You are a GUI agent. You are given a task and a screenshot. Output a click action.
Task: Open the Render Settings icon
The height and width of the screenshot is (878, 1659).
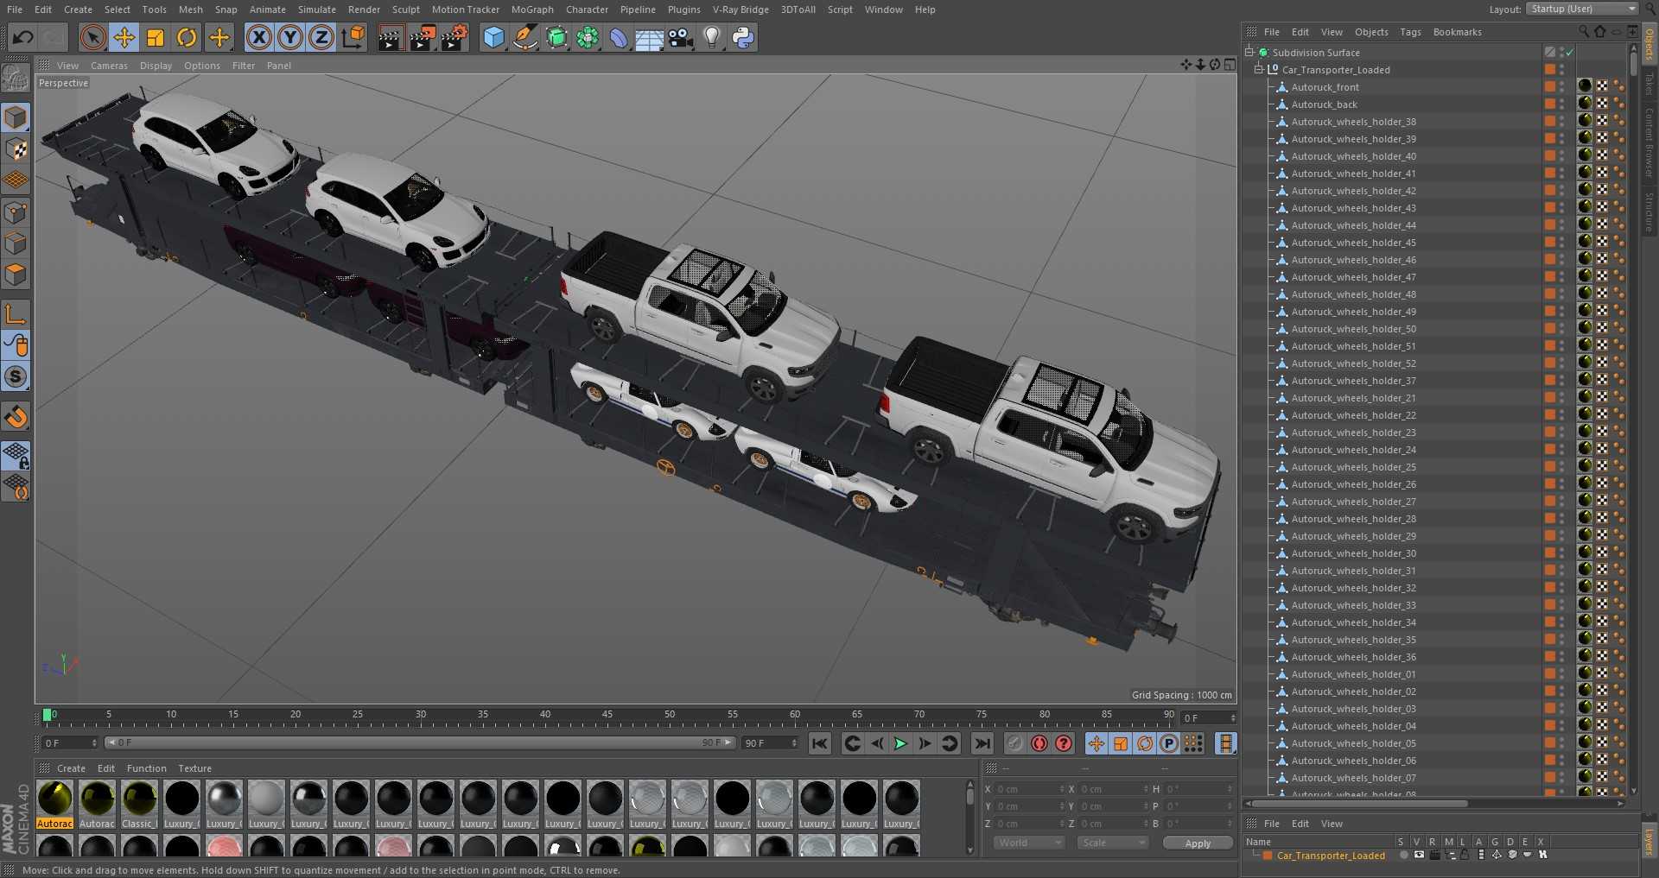pos(454,37)
